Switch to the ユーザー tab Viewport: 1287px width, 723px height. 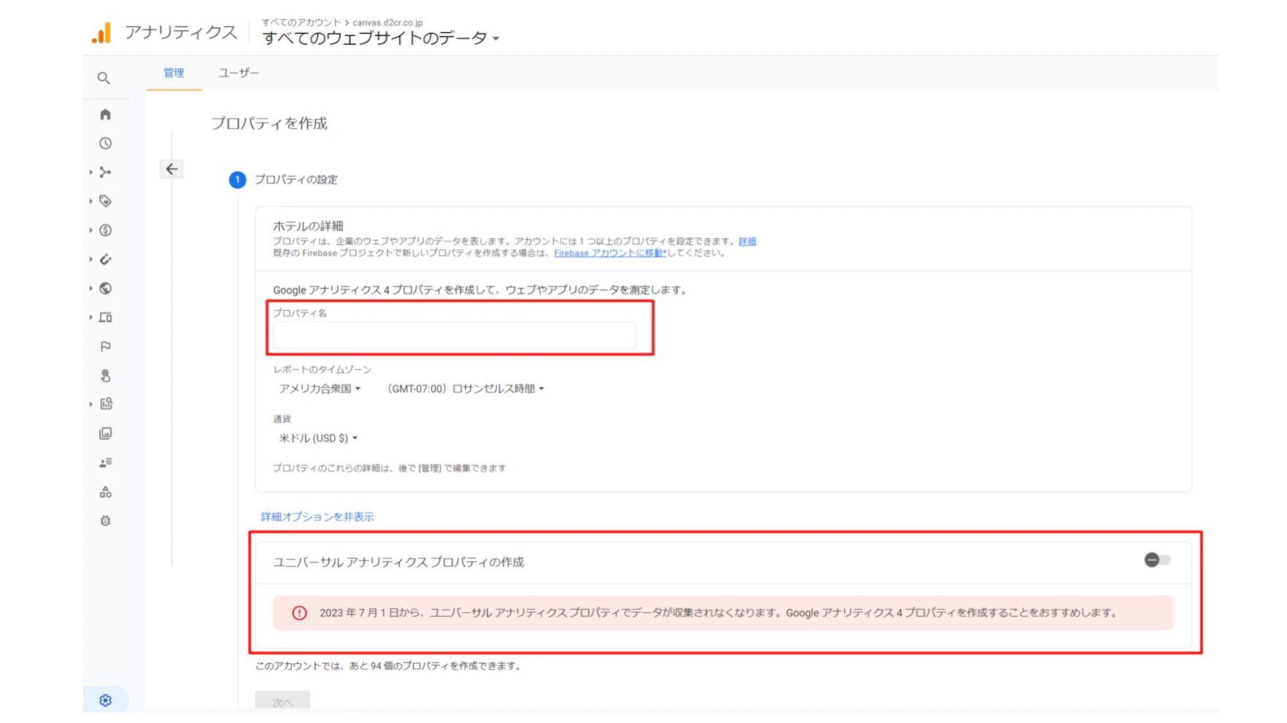coord(239,73)
